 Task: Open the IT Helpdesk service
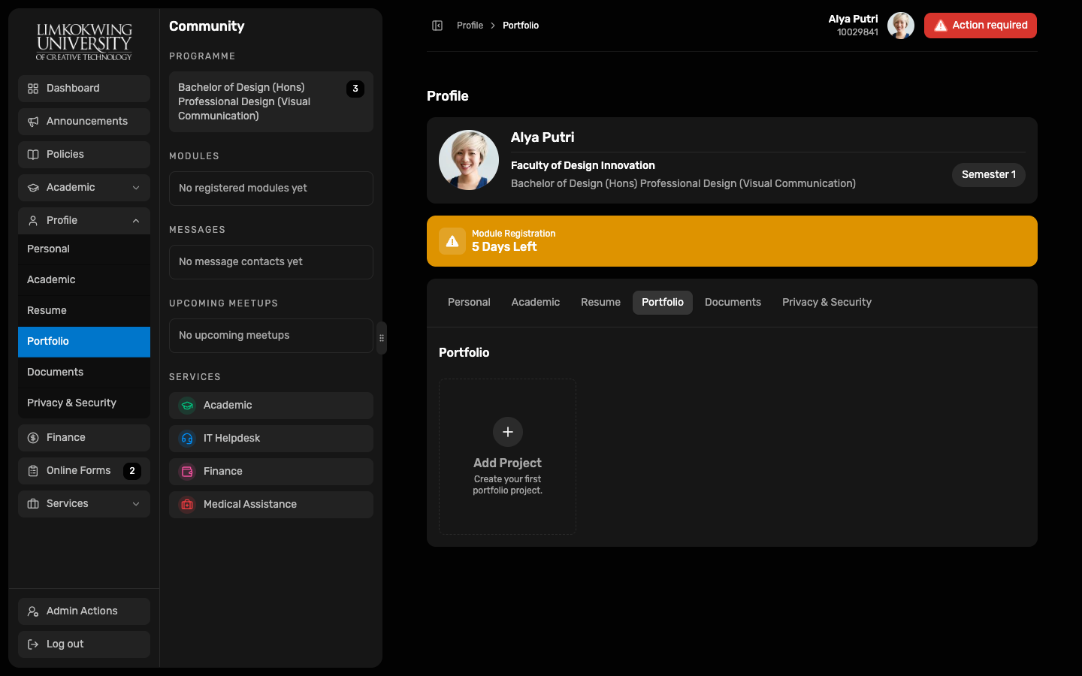click(x=271, y=439)
